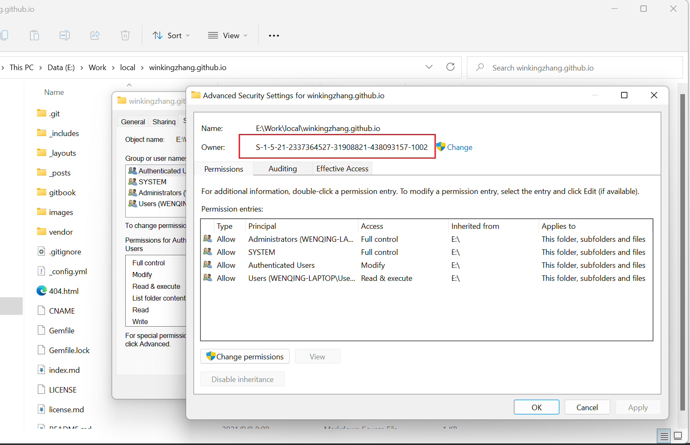Open the See more ellipsis menu
The width and height of the screenshot is (690, 445).
(x=274, y=36)
